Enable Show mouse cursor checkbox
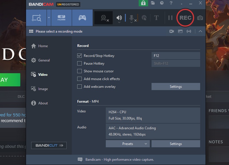This screenshot has width=229, height=165. click(80, 71)
